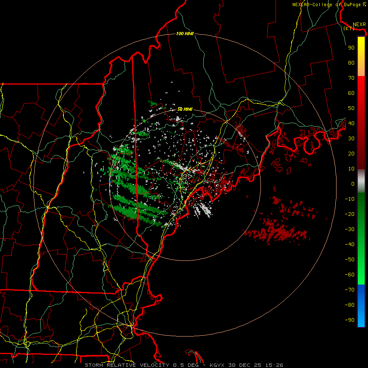
Task: Click the positive 70 scale value
Action: tap(351, 78)
